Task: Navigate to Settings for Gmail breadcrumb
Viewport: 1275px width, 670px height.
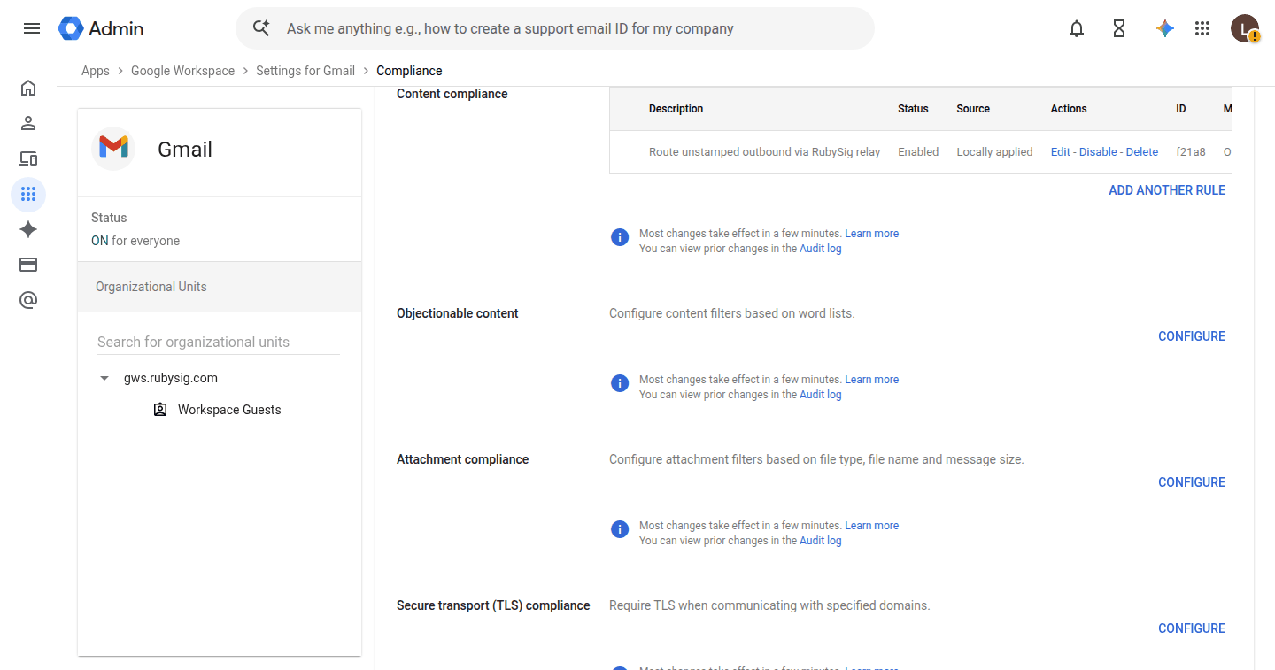Action: (305, 71)
